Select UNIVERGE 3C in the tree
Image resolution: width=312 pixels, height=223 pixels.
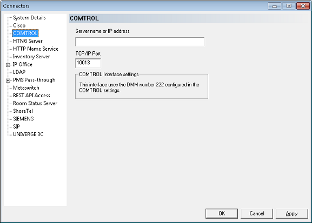(28, 134)
